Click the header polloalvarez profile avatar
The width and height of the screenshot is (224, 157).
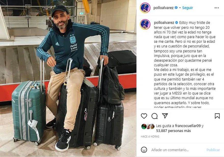coord(145,8)
